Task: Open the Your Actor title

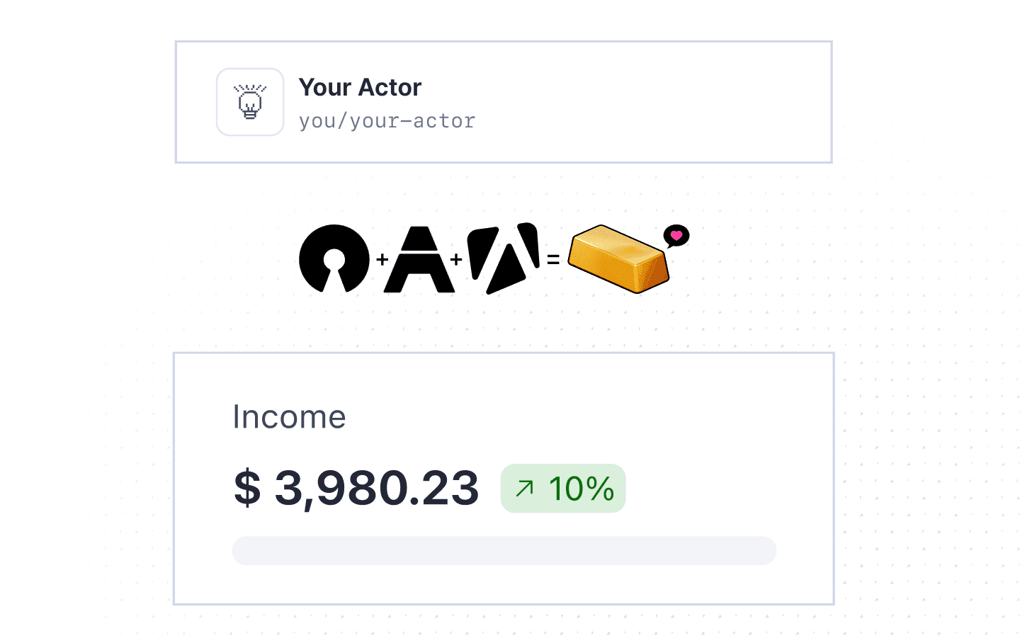Action: [x=360, y=88]
